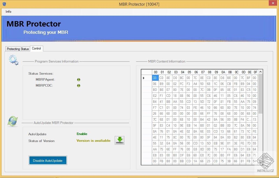This screenshot has height=178, width=279.
Task: Click column header 00 in hex grid
Action: [155, 72]
